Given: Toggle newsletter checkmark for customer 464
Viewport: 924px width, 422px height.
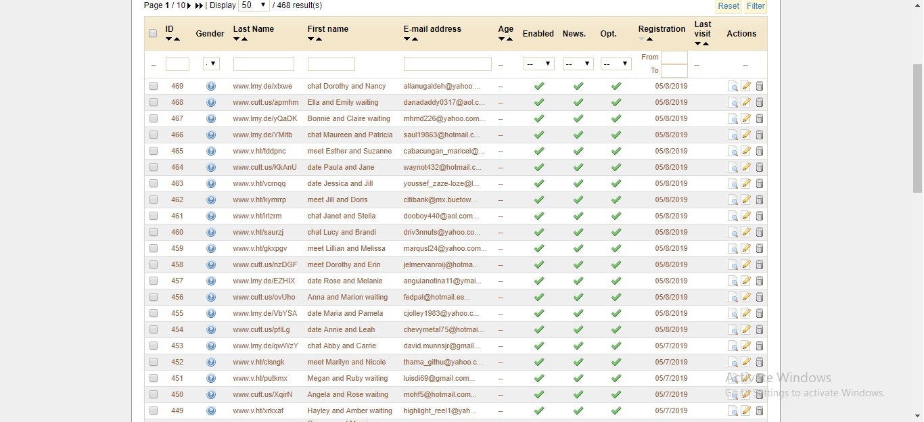Looking at the screenshot, I should coord(578,167).
